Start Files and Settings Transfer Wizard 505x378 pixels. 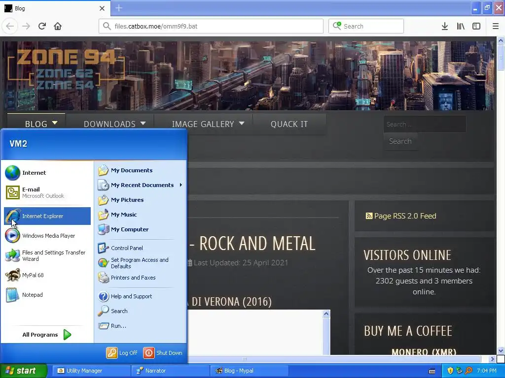coord(47,255)
